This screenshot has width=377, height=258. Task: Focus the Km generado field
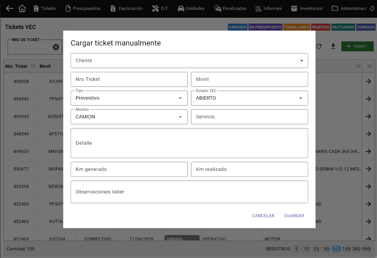pyautogui.click(x=129, y=169)
